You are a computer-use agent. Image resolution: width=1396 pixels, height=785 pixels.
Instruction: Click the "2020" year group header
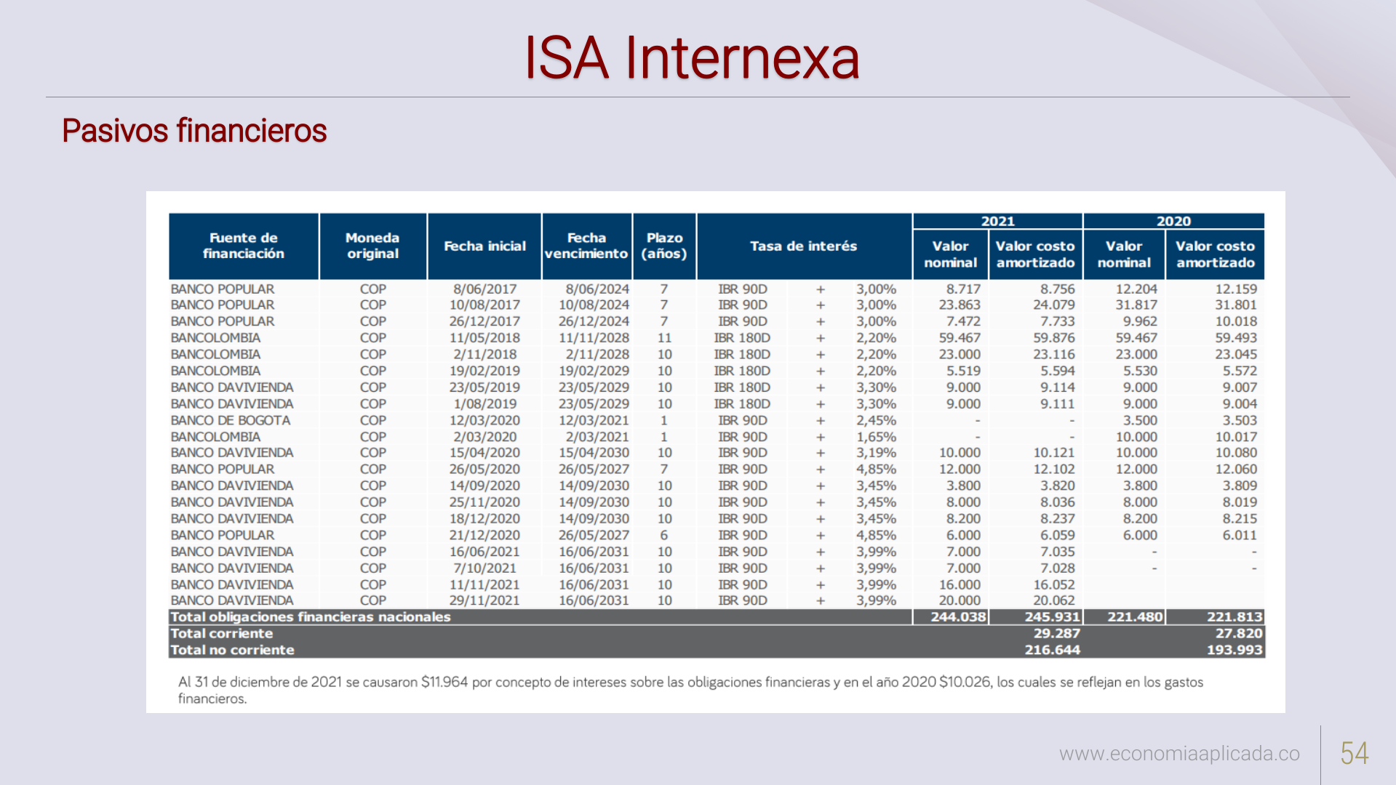1173,221
